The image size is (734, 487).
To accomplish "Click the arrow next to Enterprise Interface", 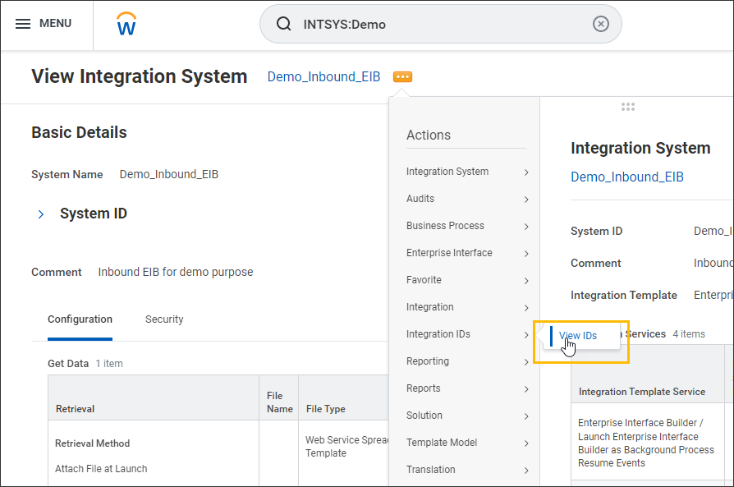I will [x=526, y=254].
